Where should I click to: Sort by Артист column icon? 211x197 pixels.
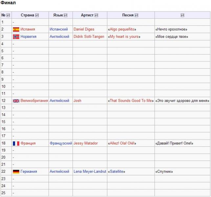tap(96, 15)
